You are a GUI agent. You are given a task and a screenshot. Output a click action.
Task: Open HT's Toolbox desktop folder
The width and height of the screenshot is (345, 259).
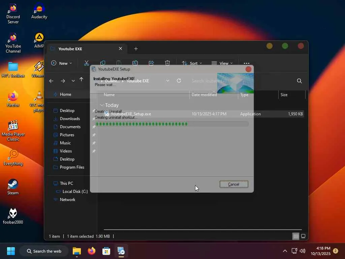[x=13, y=70]
